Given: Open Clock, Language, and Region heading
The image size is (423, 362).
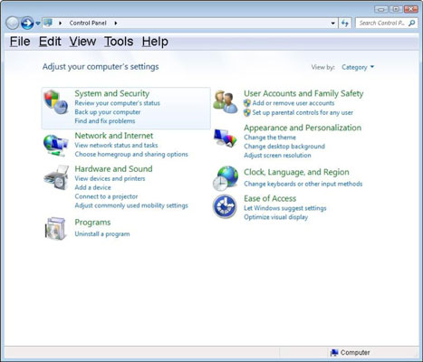Looking at the screenshot, I should tap(296, 172).
